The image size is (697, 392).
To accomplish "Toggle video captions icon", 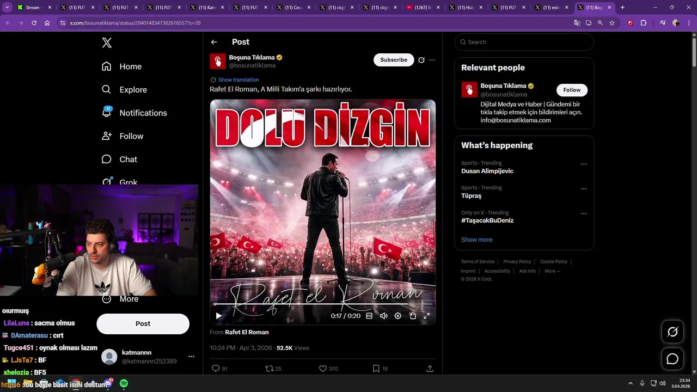I will (x=369, y=316).
